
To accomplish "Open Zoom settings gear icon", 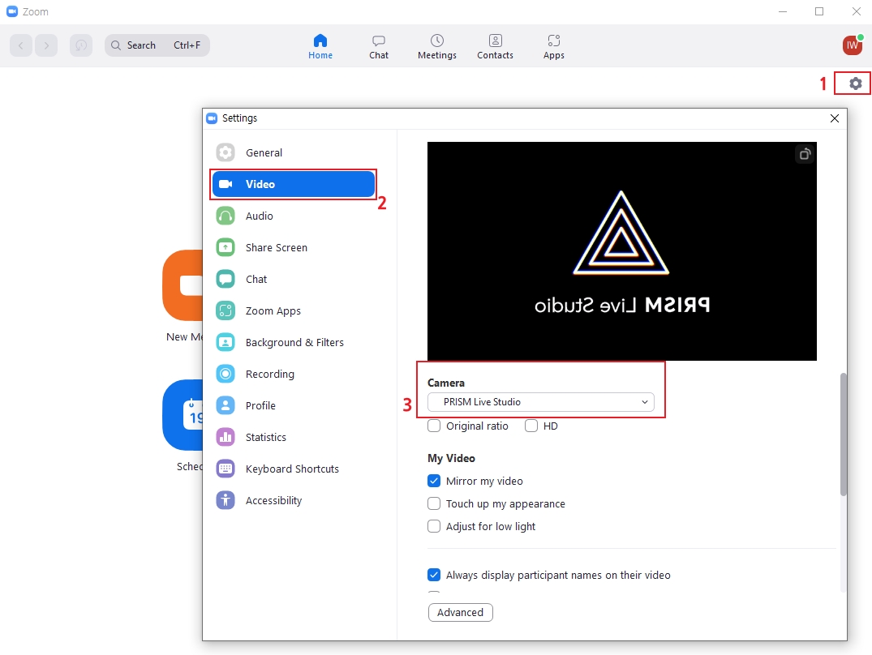I will 855,83.
